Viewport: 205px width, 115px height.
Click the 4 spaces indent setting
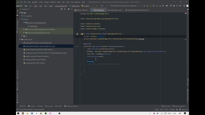click(172, 110)
